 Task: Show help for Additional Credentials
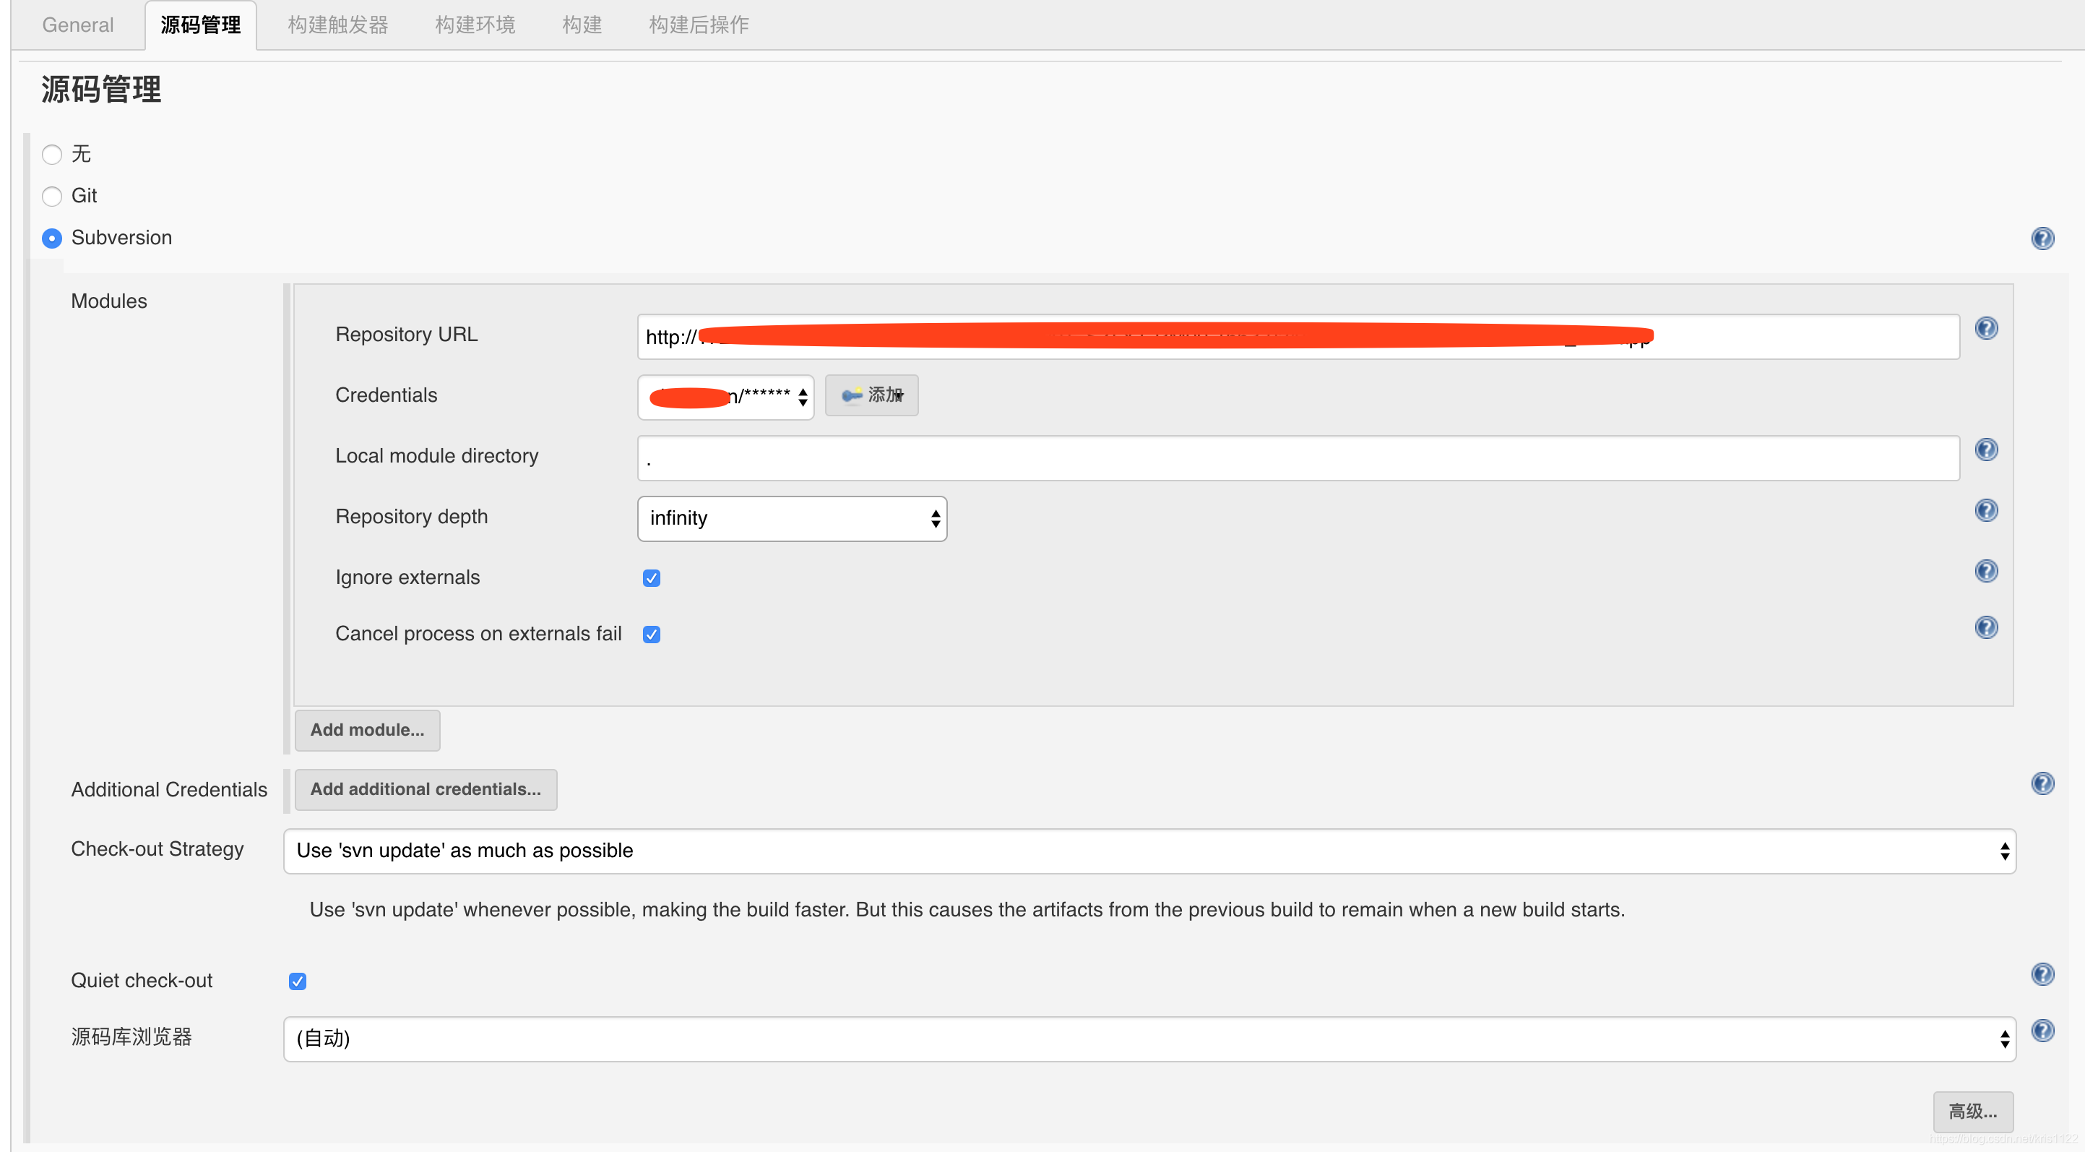tap(2042, 783)
